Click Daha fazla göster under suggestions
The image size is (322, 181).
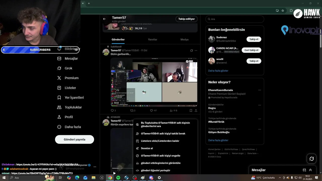[x=218, y=71]
